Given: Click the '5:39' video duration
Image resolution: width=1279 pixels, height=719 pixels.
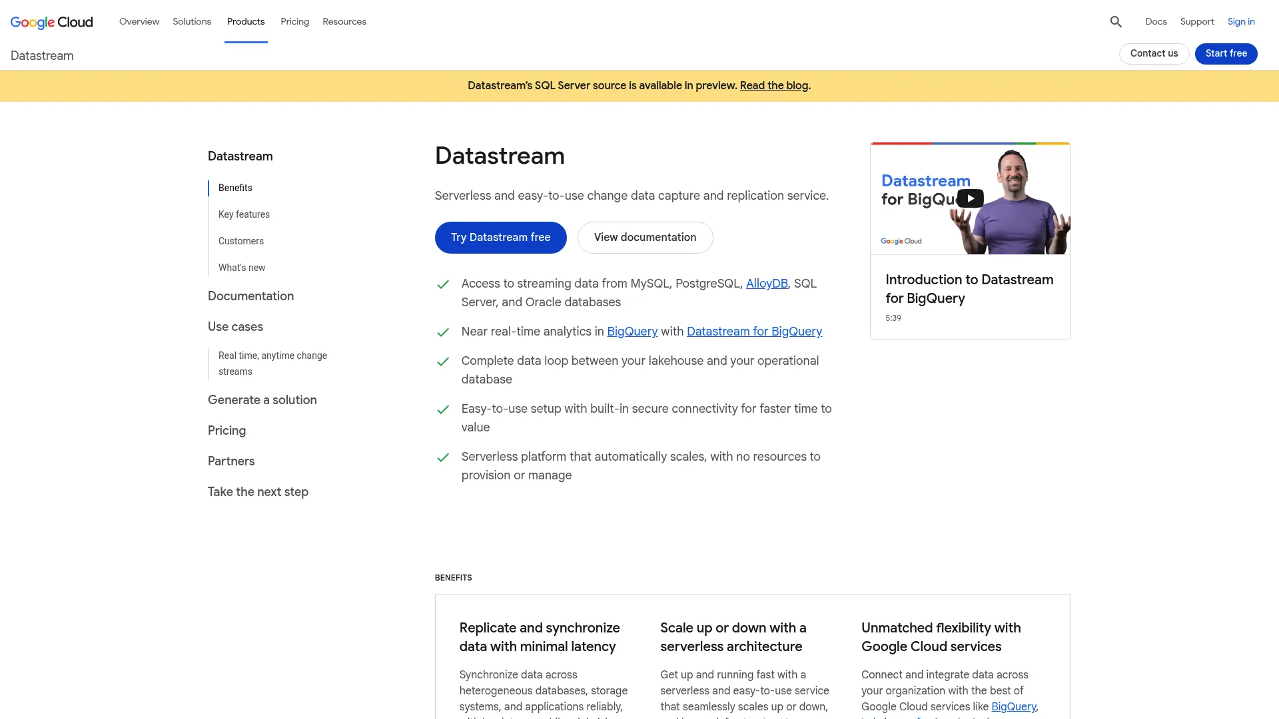Looking at the screenshot, I should (x=893, y=318).
